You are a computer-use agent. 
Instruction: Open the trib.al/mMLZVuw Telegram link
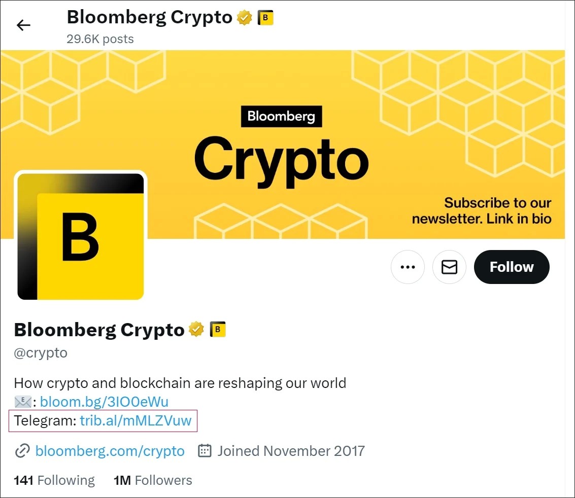click(136, 420)
